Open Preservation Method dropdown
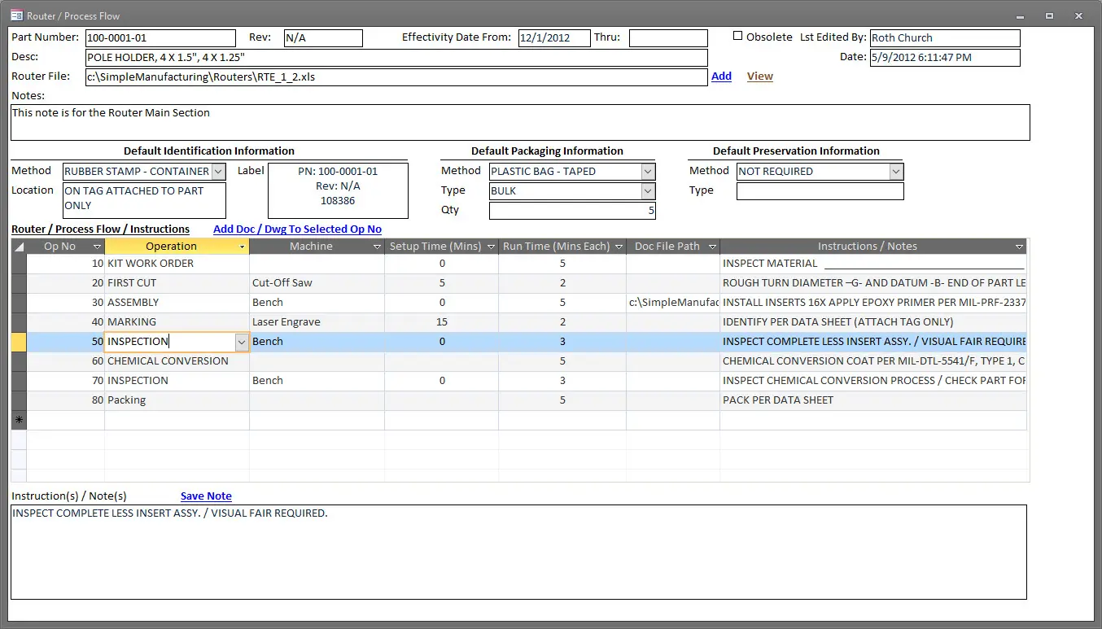 (x=896, y=172)
